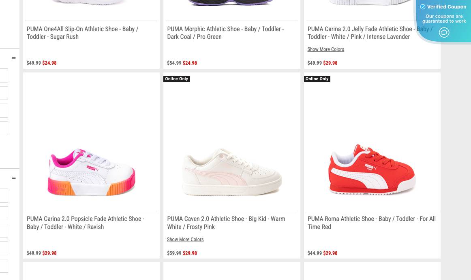Click the Verified Coupon checkmark badge icon
Screen dimensions: 471x280
423,7
